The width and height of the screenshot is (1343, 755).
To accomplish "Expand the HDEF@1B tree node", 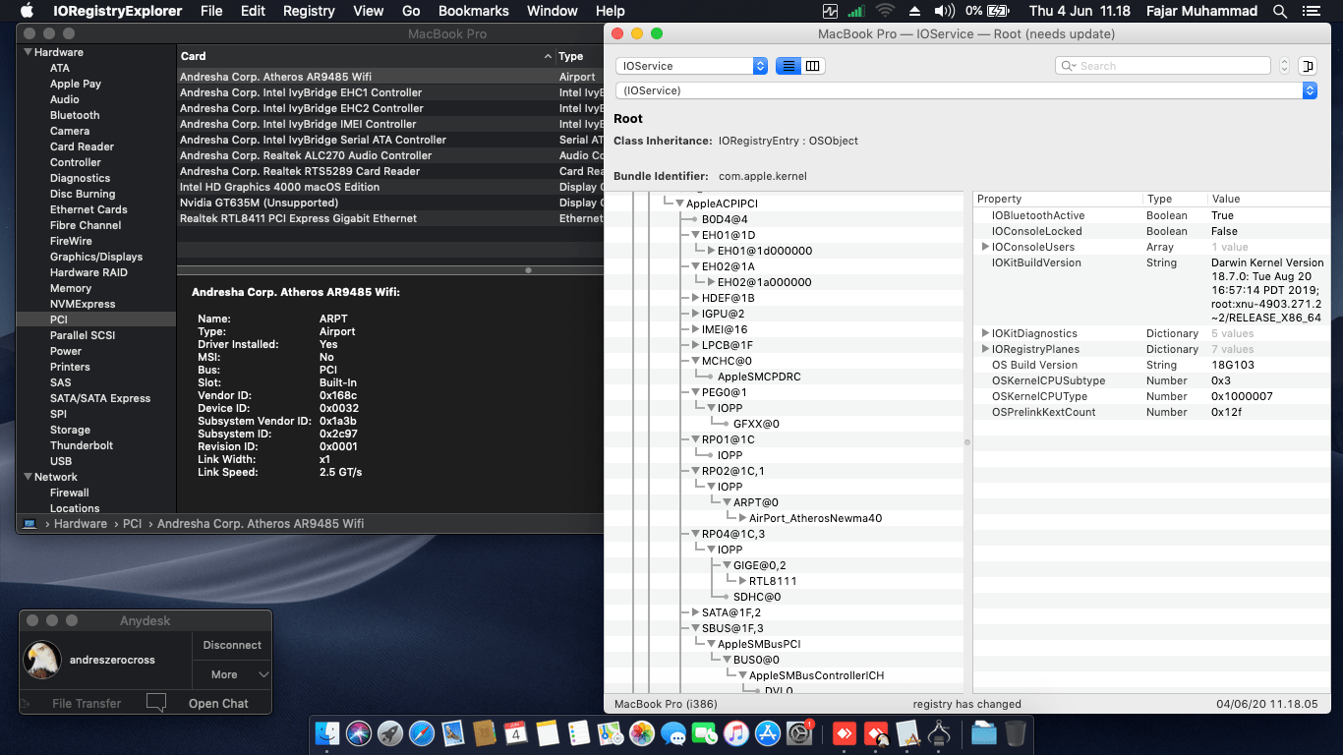I will tap(695, 298).
